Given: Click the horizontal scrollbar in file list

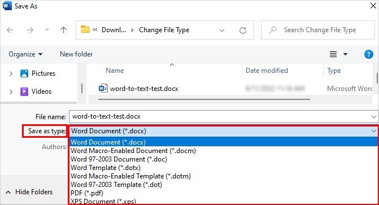Looking at the screenshot, I should (x=204, y=99).
